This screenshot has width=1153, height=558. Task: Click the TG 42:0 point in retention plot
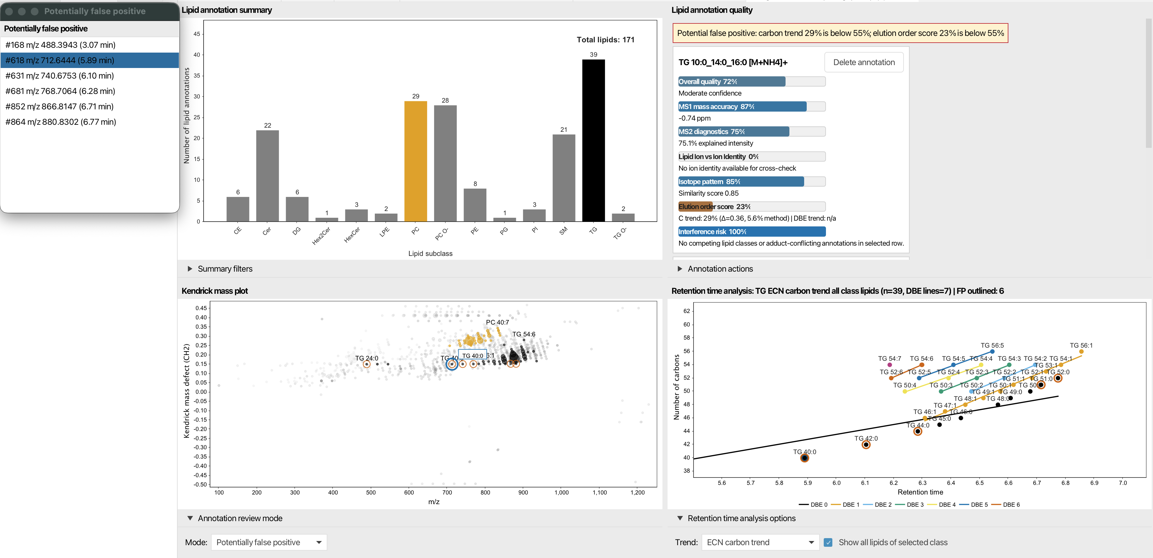coord(866,445)
